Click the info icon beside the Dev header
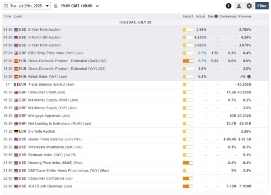Viewport: 271px width, 195px height. (216, 16)
